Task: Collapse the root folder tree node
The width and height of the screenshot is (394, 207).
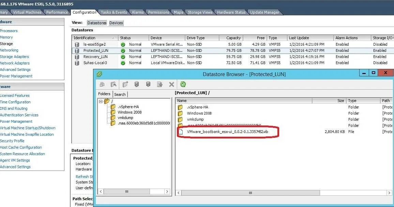Action: [101, 101]
